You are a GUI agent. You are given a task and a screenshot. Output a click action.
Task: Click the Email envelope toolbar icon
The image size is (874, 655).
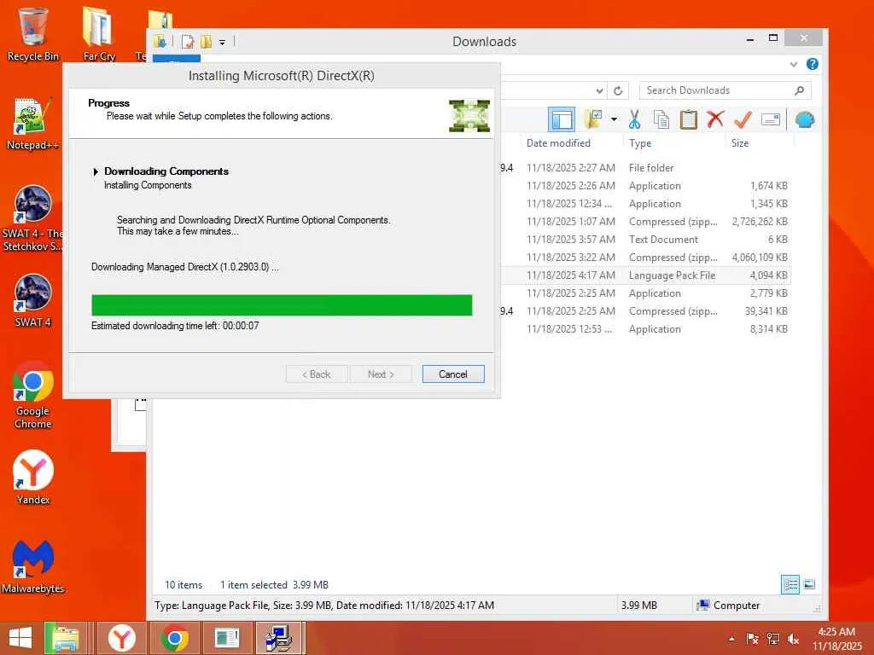[771, 119]
